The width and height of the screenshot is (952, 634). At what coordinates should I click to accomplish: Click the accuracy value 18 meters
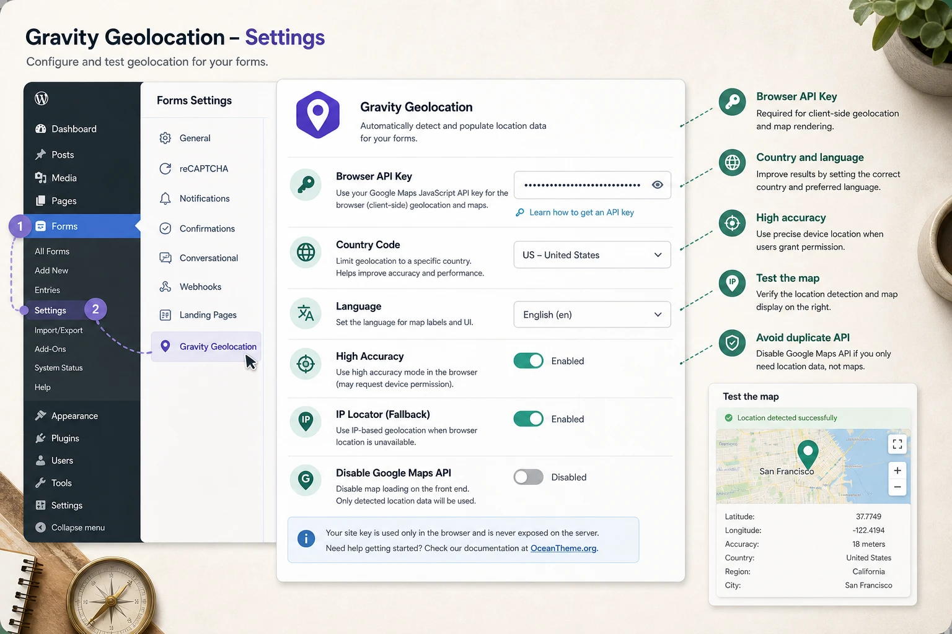point(868,544)
